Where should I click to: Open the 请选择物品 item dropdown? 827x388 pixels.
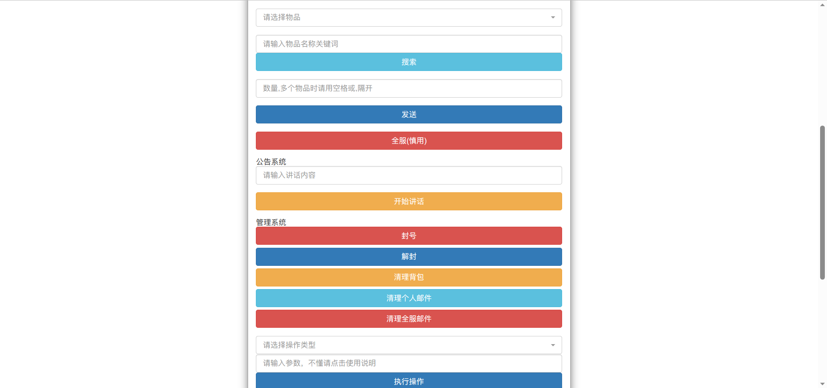coord(409,18)
